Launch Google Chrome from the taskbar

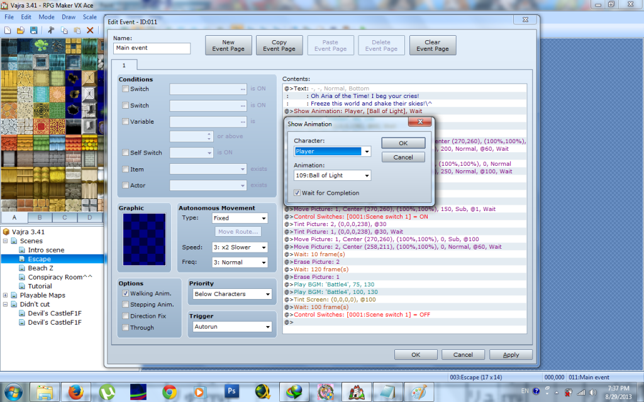pyautogui.click(x=169, y=392)
